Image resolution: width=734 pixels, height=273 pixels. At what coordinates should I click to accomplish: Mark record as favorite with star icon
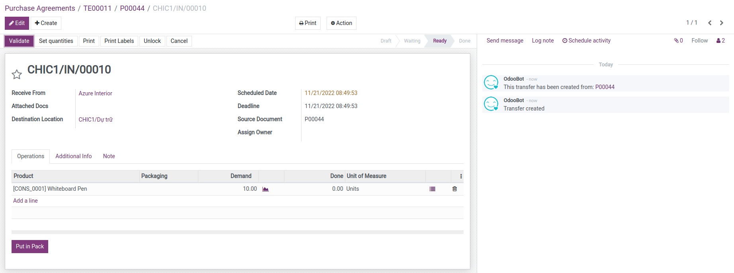17,74
